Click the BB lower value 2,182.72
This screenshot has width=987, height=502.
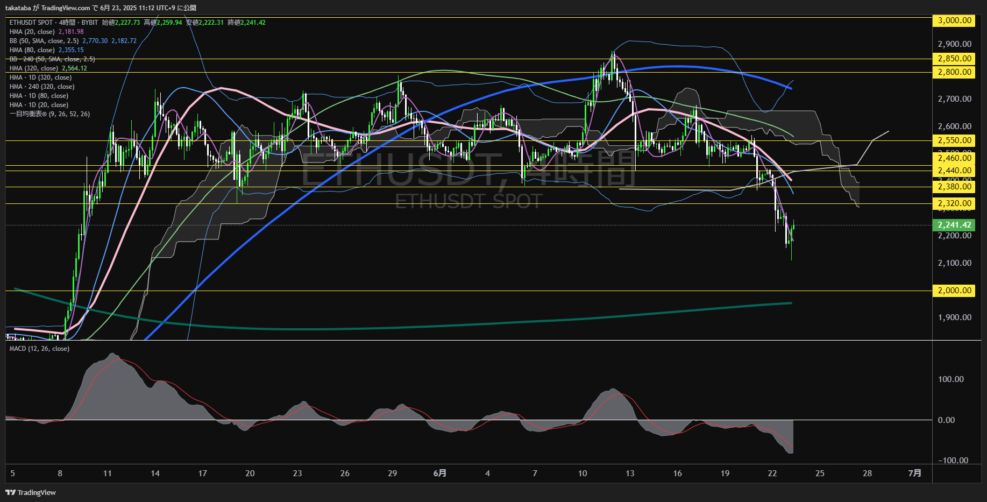[124, 41]
